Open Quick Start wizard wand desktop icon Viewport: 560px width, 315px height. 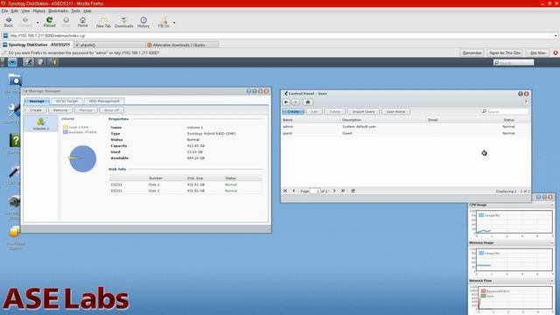coord(14,171)
